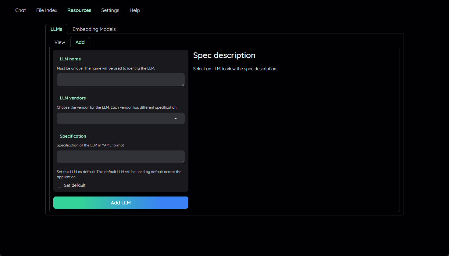Open the LLM vendors combo box
Viewport: 449px width, 256px height.
pos(116,118)
